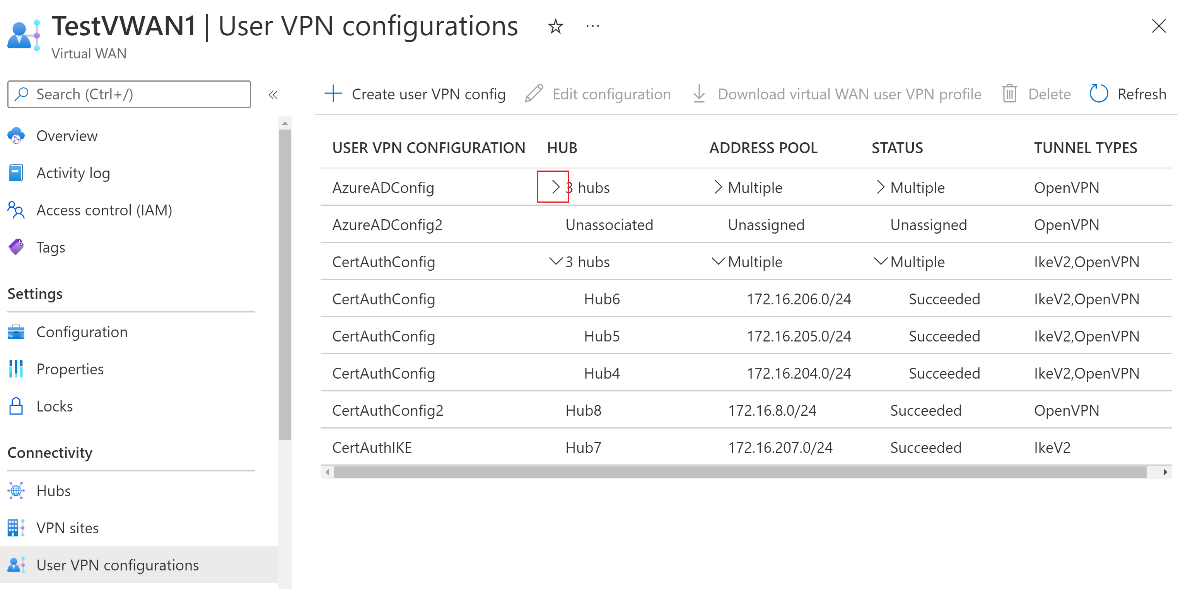Open Activity log menu item

tap(73, 173)
